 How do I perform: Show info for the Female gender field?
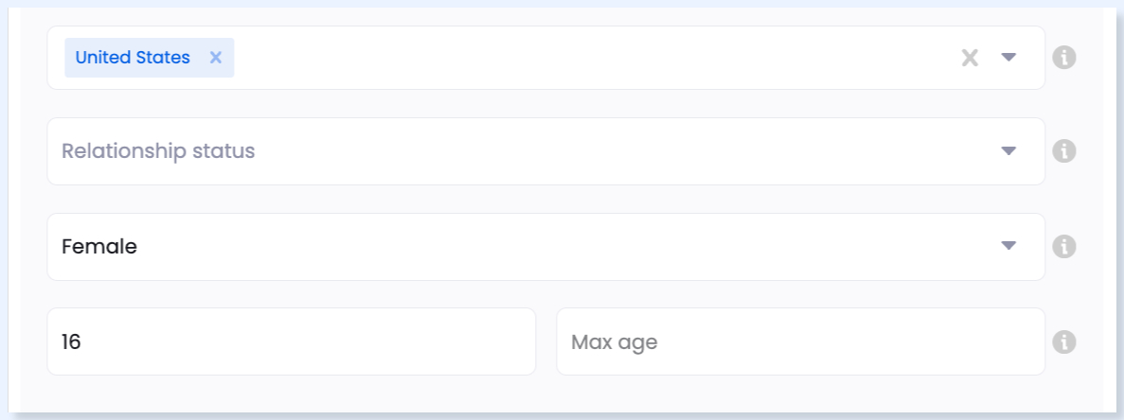pyautogui.click(x=1063, y=246)
